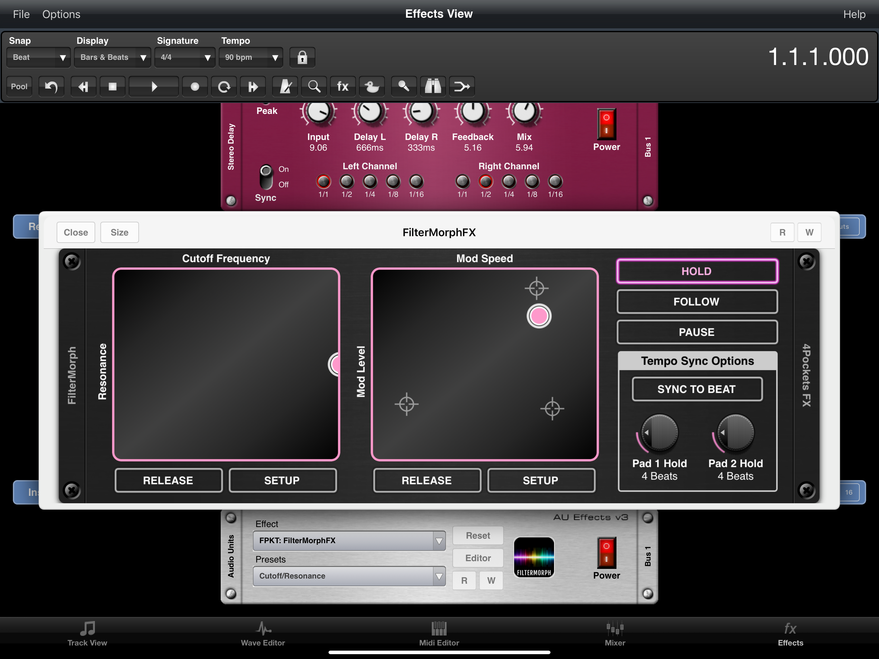The width and height of the screenshot is (879, 659).
Task: Click the duck icon in toolbar
Action: tap(372, 86)
